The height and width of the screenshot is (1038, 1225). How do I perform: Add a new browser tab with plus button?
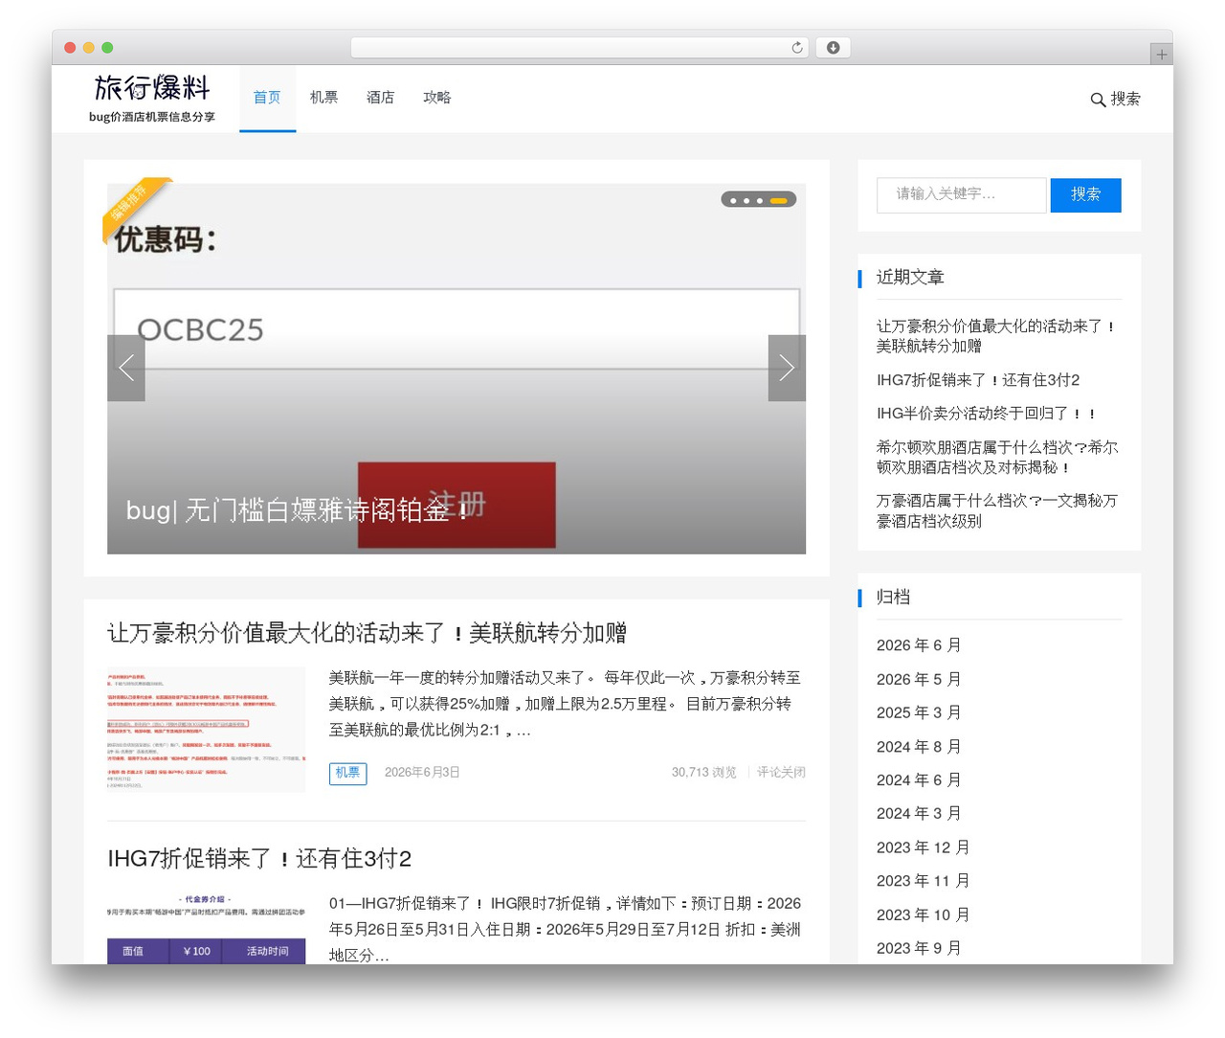(x=1161, y=55)
